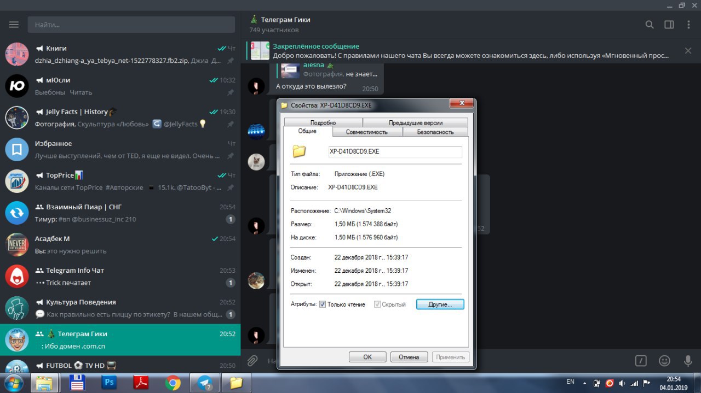Click Избранное bookmark avatar
This screenshot has height=393, width=701.
pos(16,149)
